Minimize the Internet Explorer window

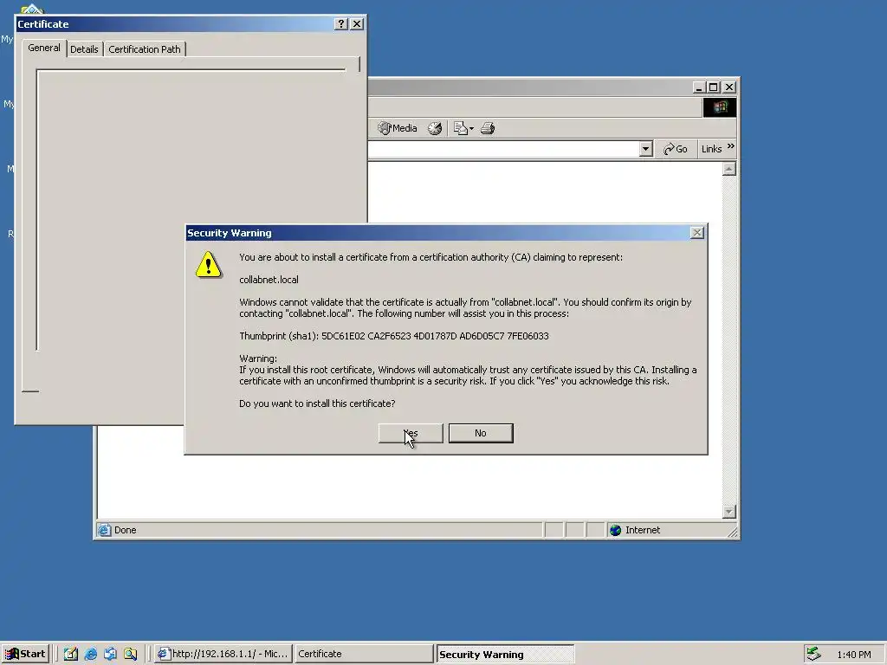[x=699, y=87]
